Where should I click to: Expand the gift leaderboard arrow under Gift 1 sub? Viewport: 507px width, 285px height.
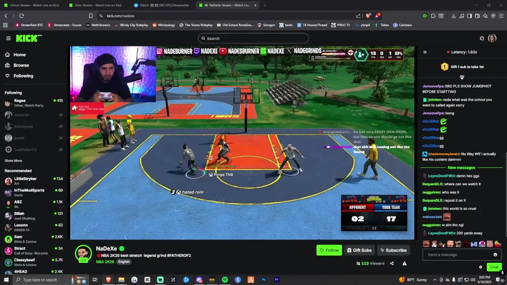point(462,77)
